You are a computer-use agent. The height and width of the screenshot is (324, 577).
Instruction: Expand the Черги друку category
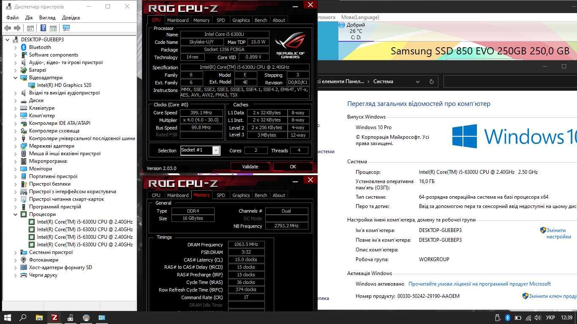click(16, 275)
